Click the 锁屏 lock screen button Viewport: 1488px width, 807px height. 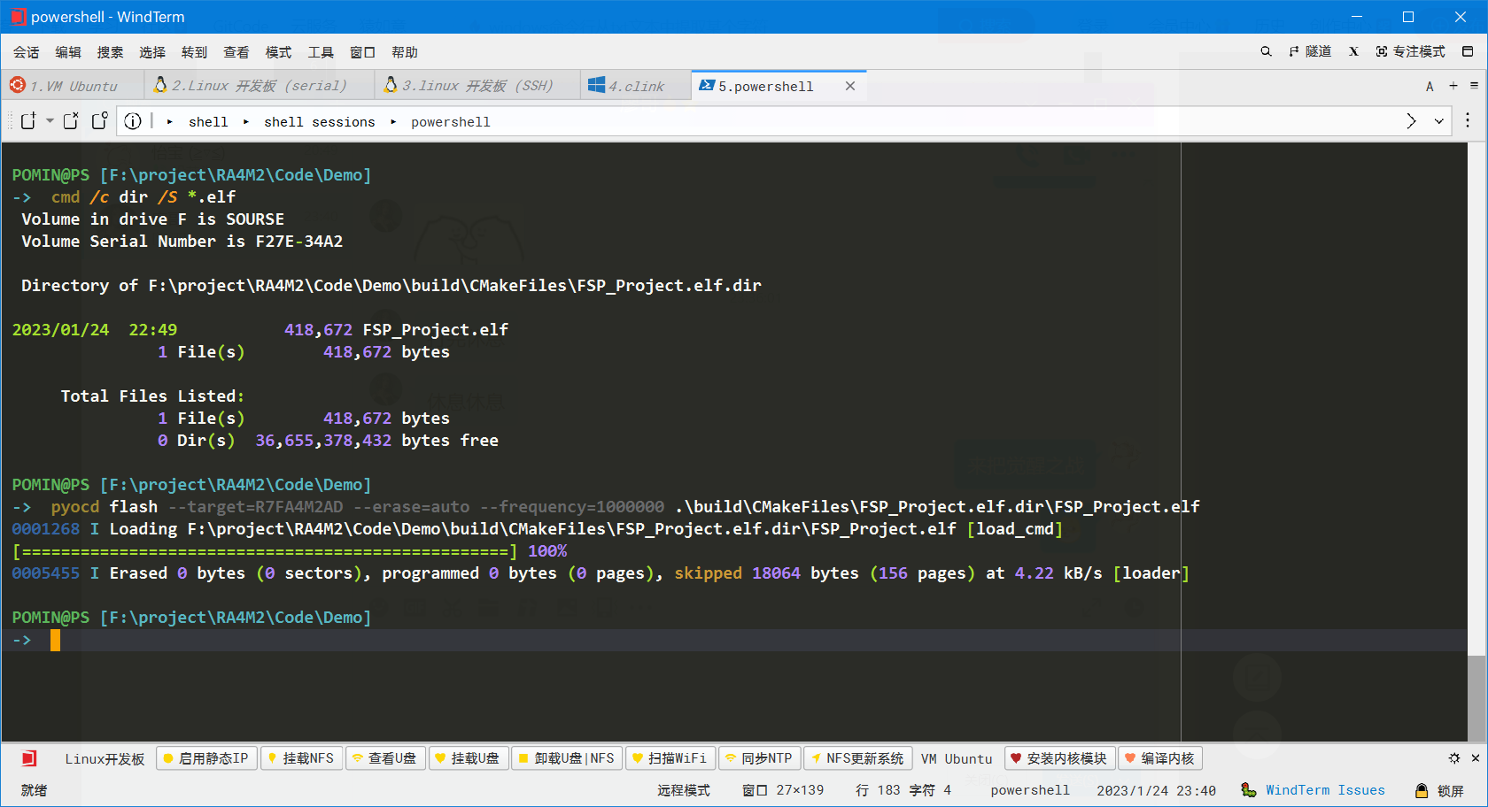(1440, 790)
